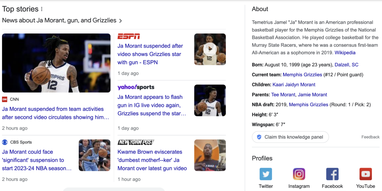Image resolution: width=382 pixels, height=191 pixels.
Task: Click the 'Profiles' section heading
Action: tap(262, 158)
